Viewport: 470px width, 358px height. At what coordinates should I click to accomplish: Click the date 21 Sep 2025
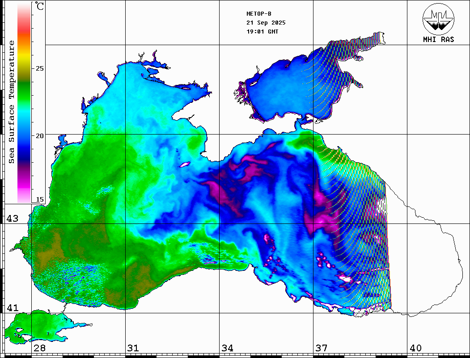266,22
